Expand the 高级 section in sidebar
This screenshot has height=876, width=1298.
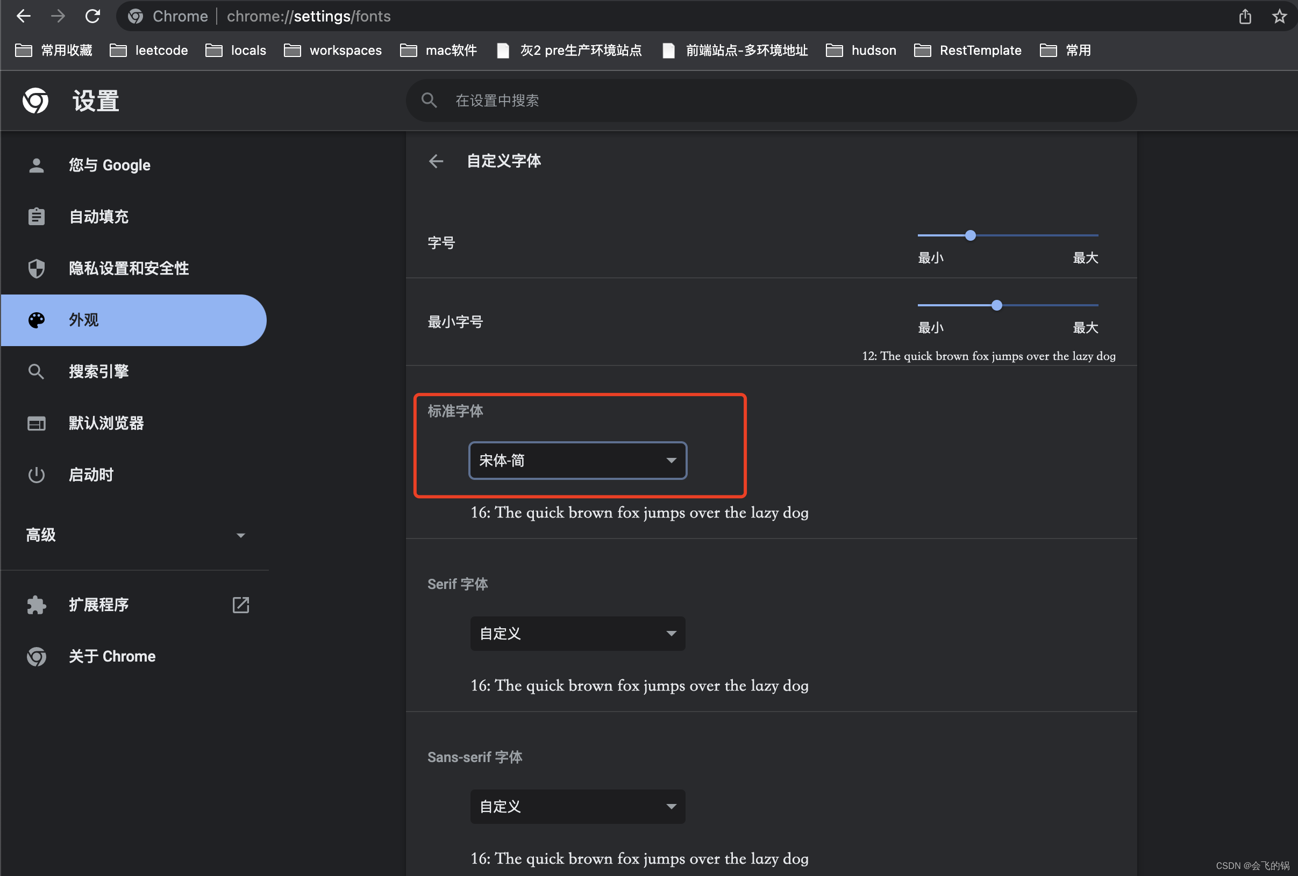[134, 535]
